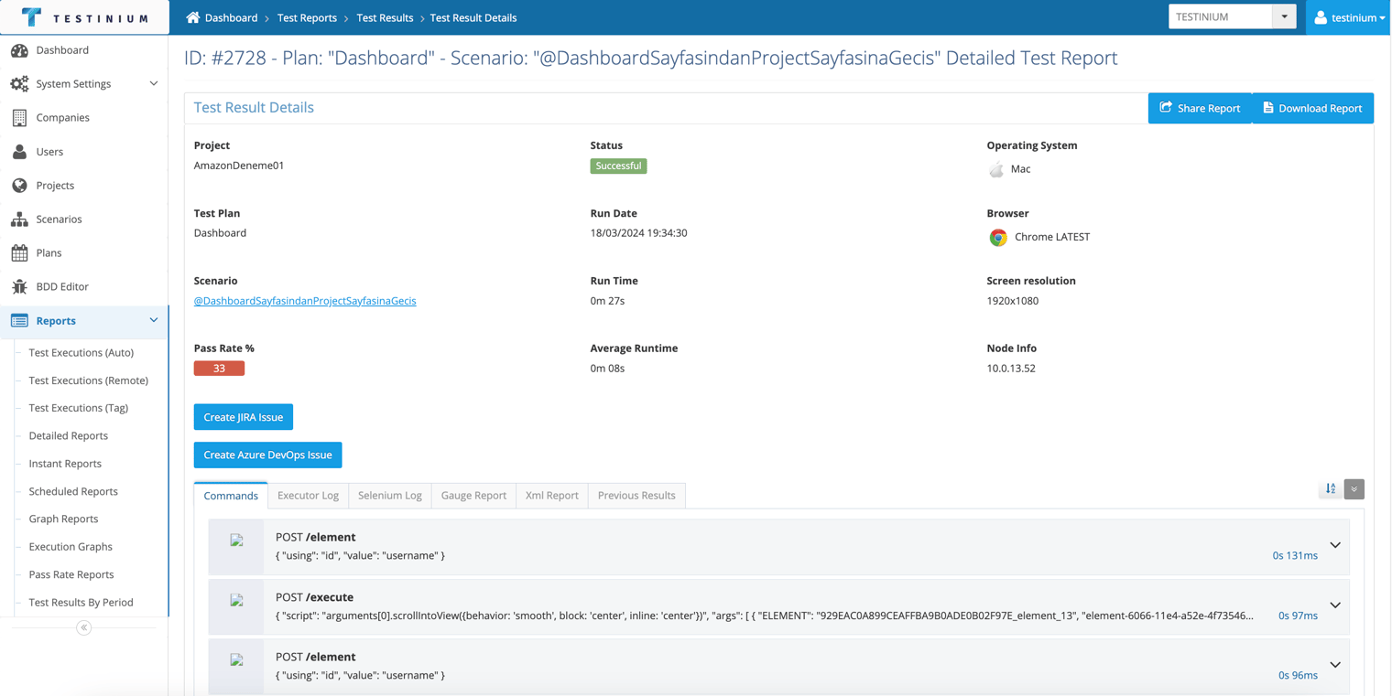Go to Test Reports in the breadcrumb
The height and width of the screenshot is (696, 1392).
click(307, 17)
